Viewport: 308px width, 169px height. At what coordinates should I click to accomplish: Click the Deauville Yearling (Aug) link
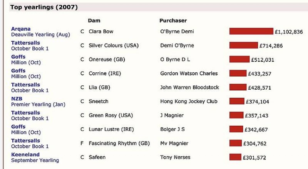(x=40, y=34)
